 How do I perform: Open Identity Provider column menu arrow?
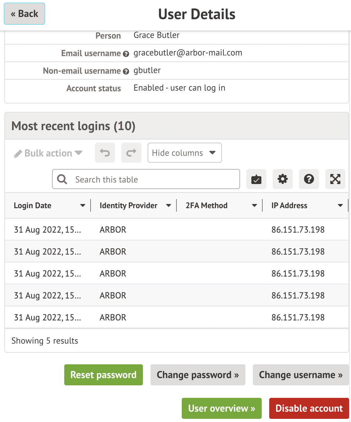click(x=169, y=206)
